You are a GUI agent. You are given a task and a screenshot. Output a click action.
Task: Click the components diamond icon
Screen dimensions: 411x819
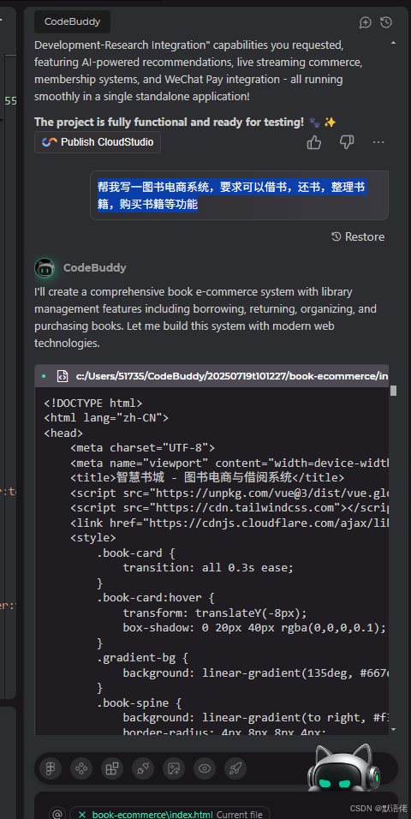[x=81, y=768]
